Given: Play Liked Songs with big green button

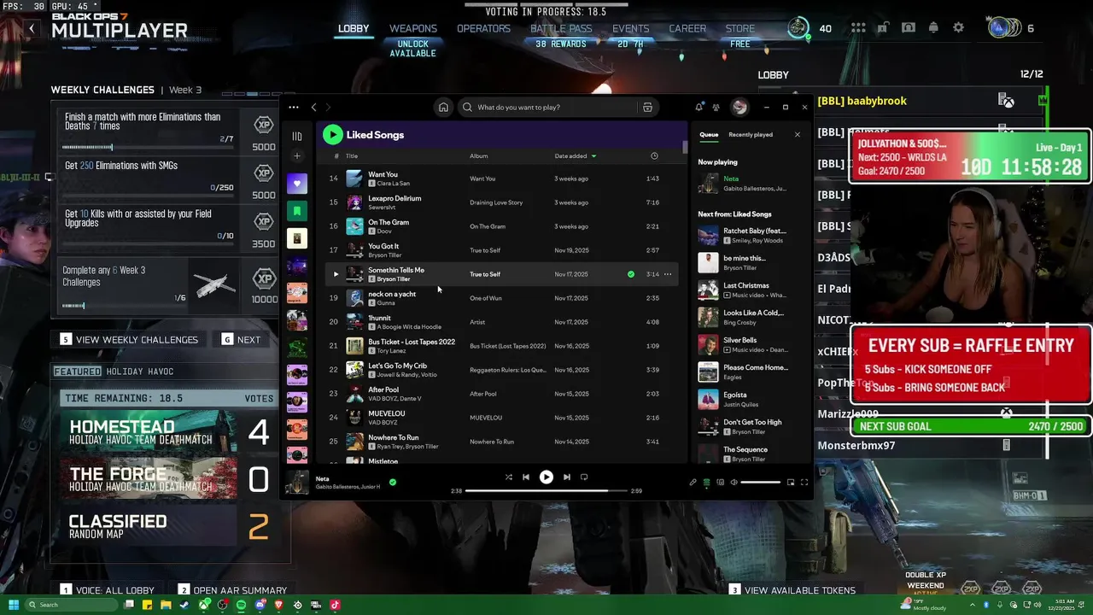Looking at the screenshot, I should (x=333, y=134).
